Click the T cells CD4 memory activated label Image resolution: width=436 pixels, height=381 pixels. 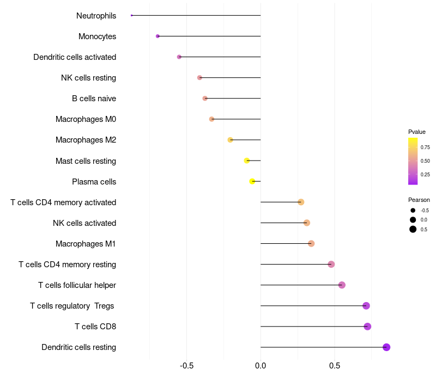coord(63,202)
